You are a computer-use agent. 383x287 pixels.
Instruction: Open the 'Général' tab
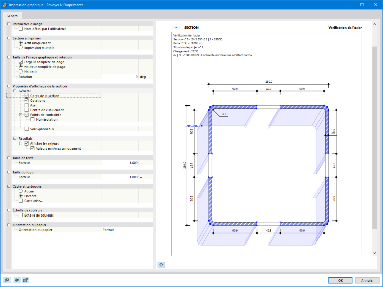(12, 16)
